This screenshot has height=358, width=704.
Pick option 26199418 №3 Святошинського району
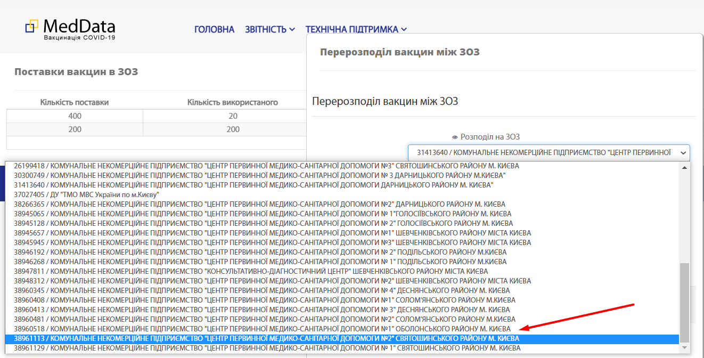coord(266,166)
